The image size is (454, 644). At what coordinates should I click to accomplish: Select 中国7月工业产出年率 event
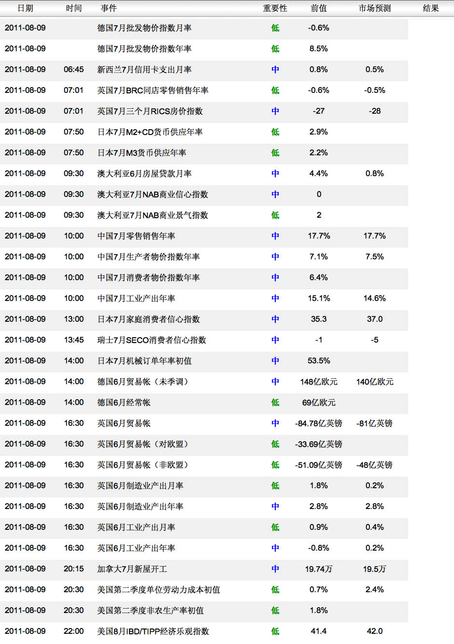click(136, 299)
